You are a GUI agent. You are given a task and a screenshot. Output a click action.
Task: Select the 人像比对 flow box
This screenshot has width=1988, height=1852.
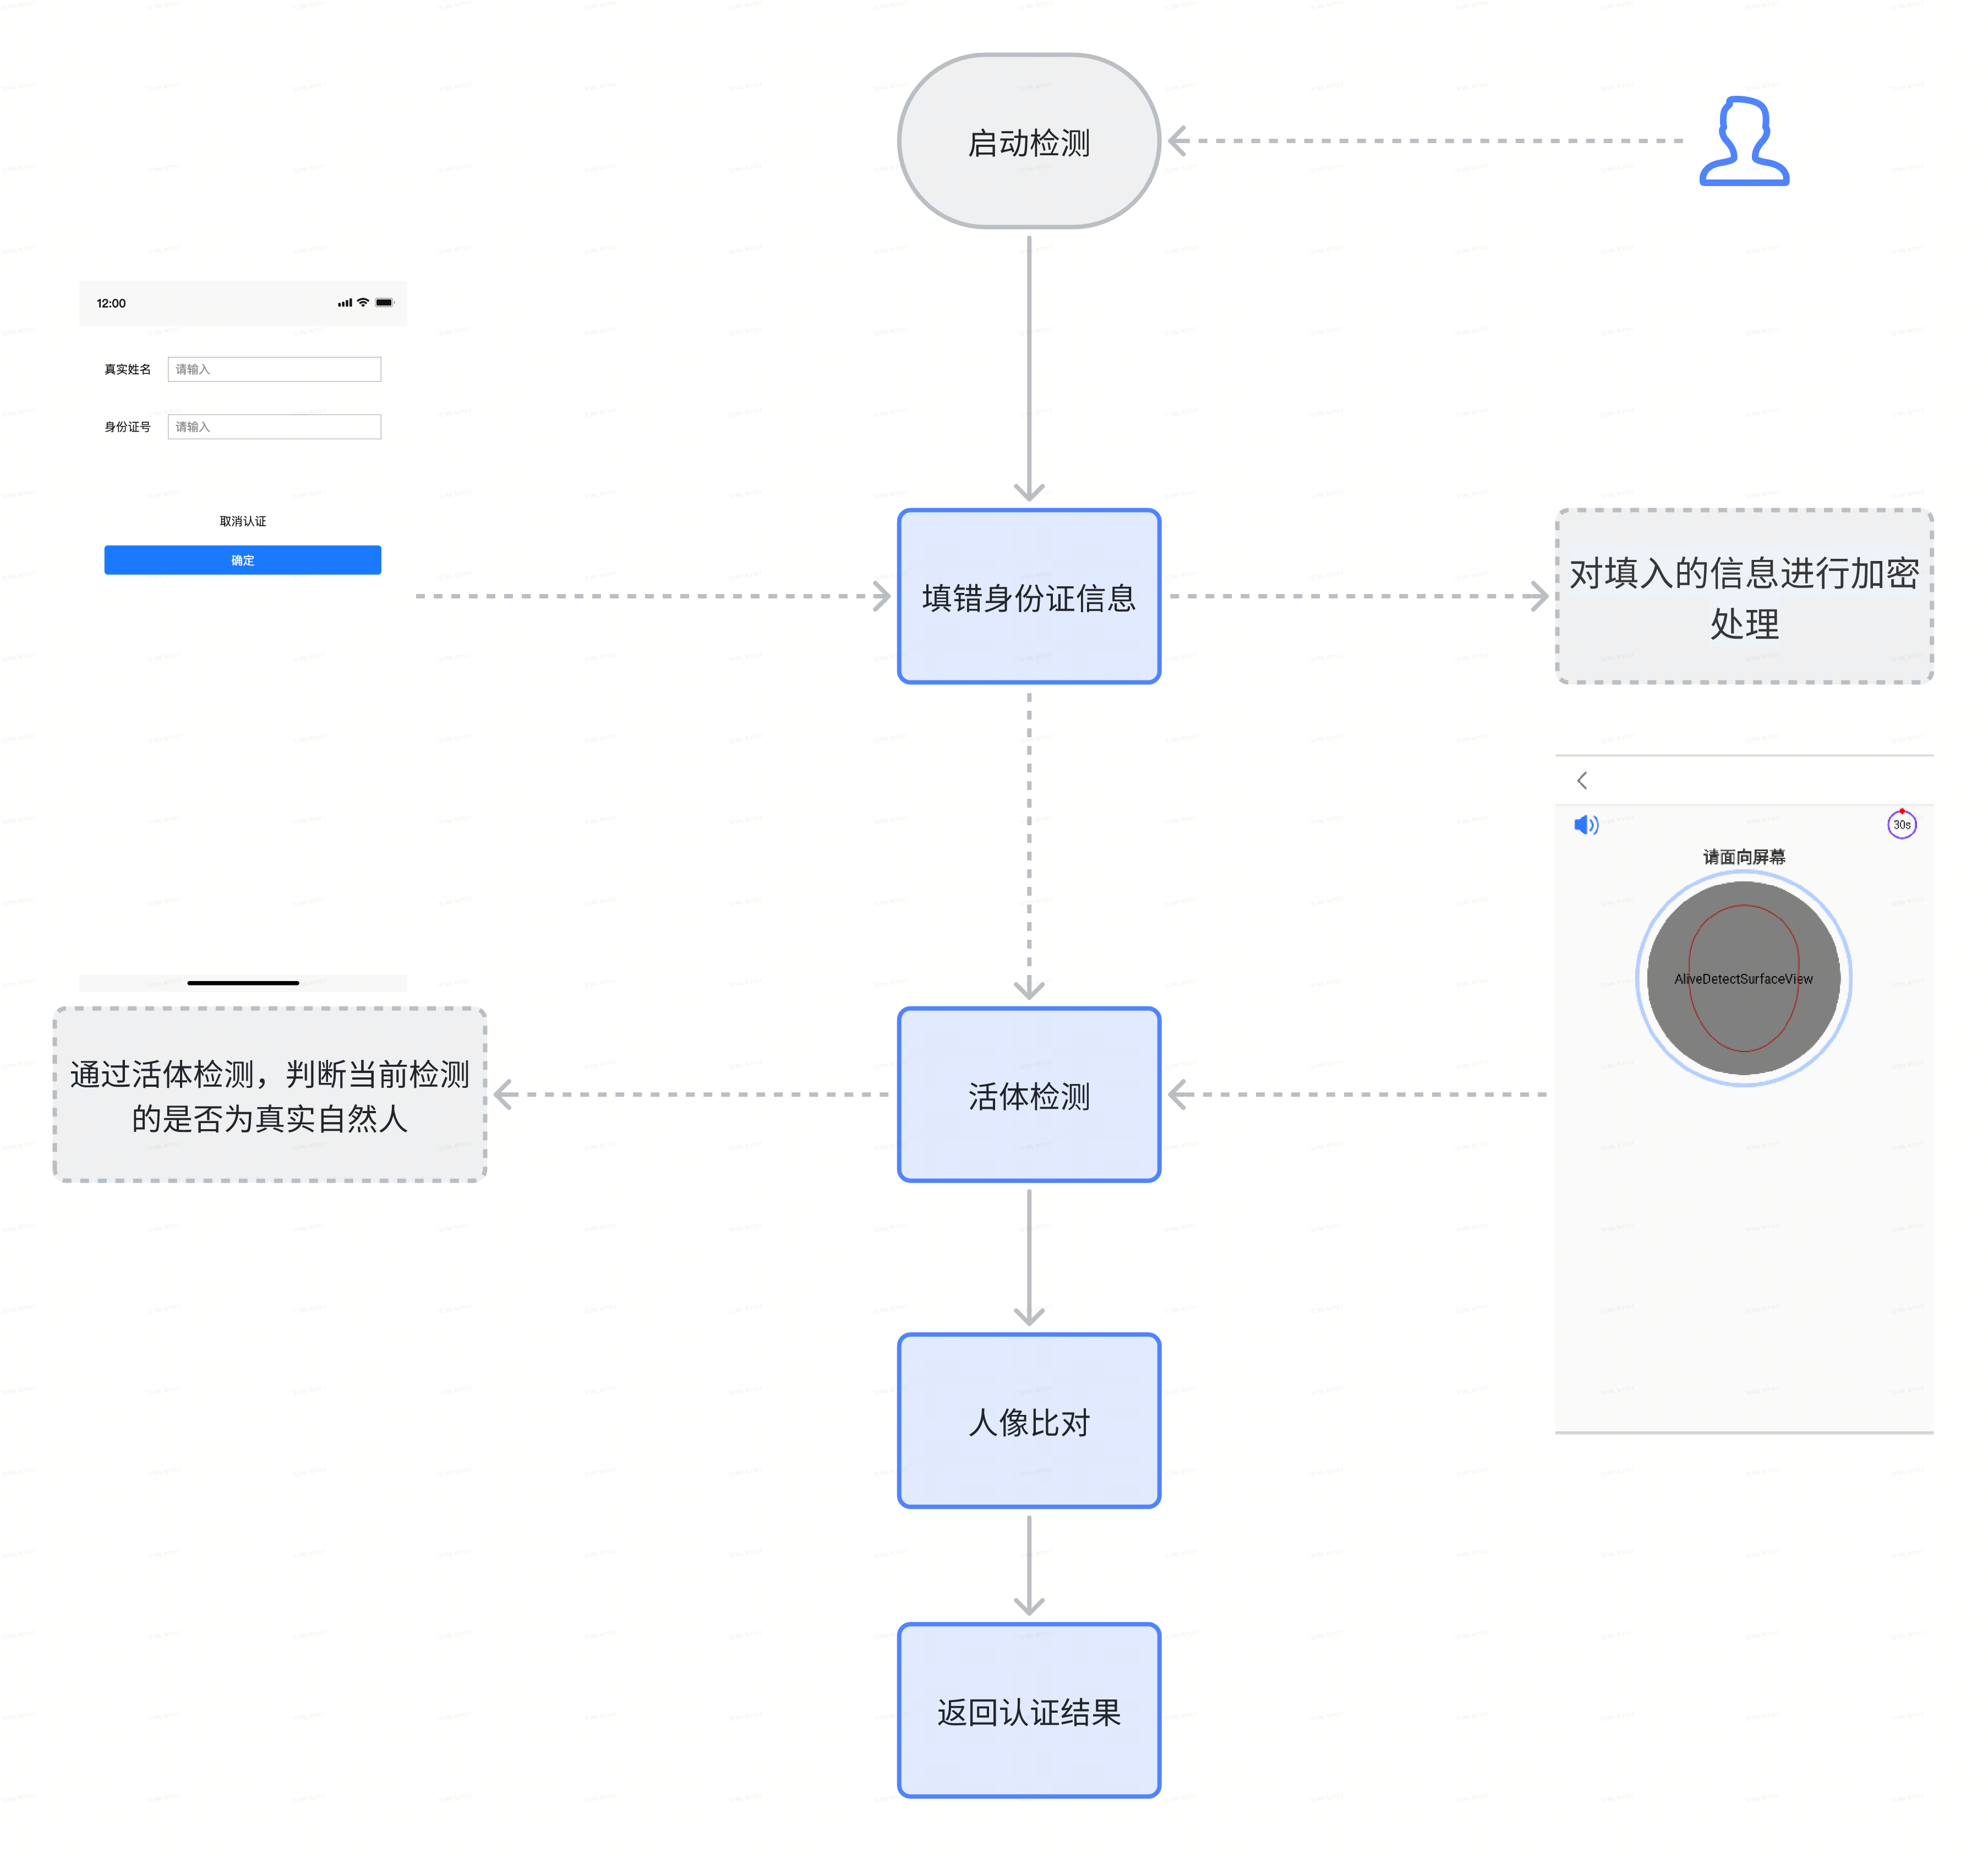coord(1028,1420)
